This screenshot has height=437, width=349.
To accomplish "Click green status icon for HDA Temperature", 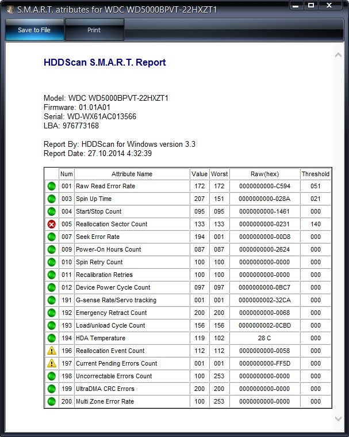I will pos(52,338).
